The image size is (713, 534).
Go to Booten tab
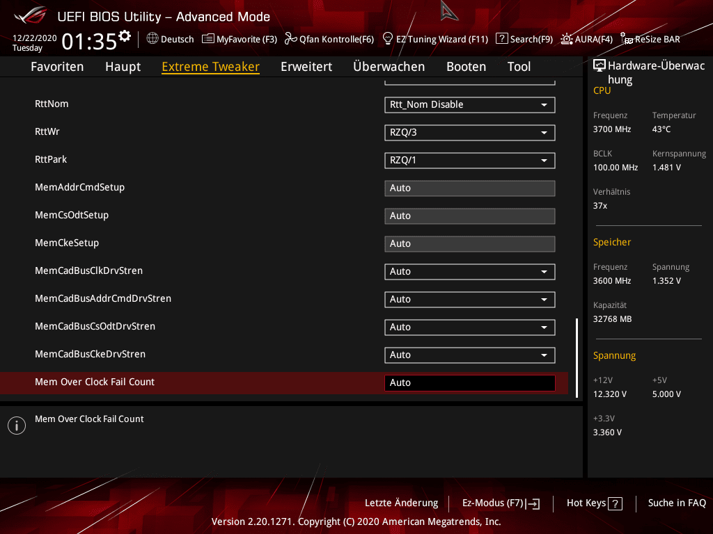coord(466,67)
